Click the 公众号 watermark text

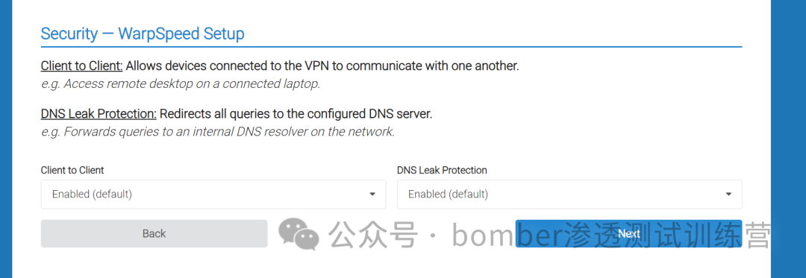click(x=372, y=236)
